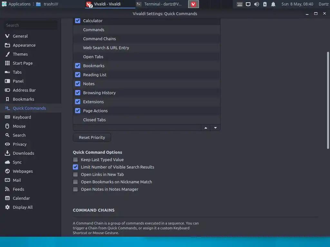This screenshot has width=330, height=247.
Task: Click the settings page vertical scrollbar
Action: point(328,100)
